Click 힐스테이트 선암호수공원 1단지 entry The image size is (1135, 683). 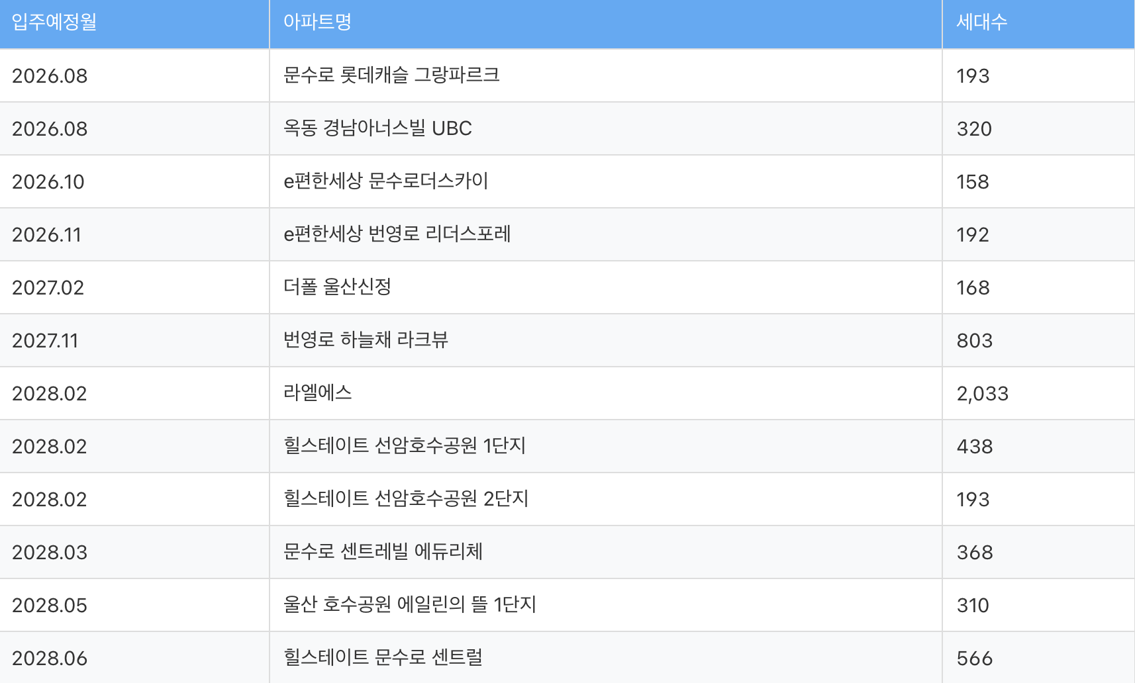[x=405, y=445]
